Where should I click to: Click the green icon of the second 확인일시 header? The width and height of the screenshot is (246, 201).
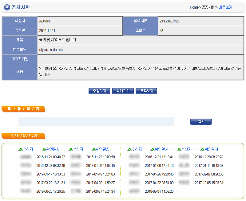[94, 150]
